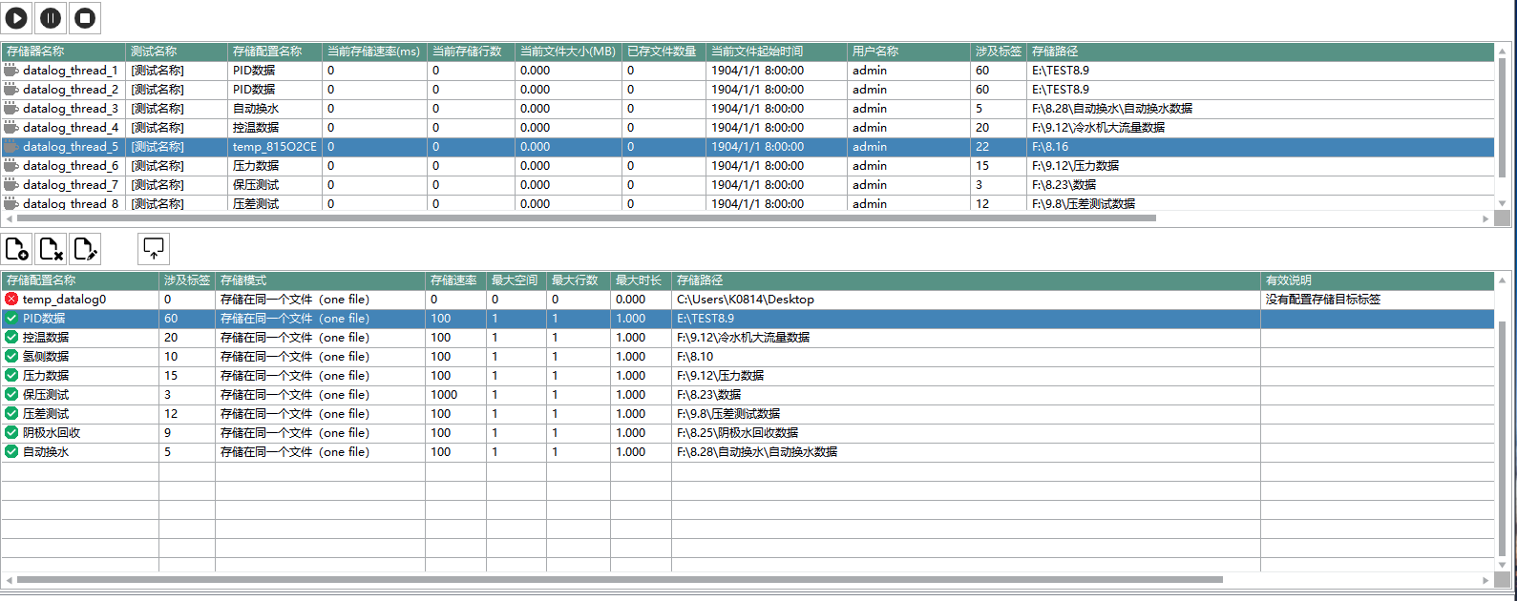The height and width of the screenshot is (601, 1517).
Task: Click the coffee-cup icon of datalog_thread_1
Action: [x=11, y=71]
